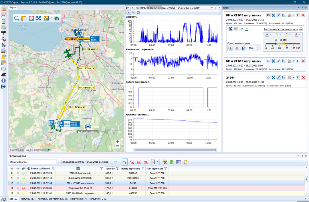Viewport: 309px width, 202px height.
Task: Click the map layer picture icon
Action: click(46, 18)
